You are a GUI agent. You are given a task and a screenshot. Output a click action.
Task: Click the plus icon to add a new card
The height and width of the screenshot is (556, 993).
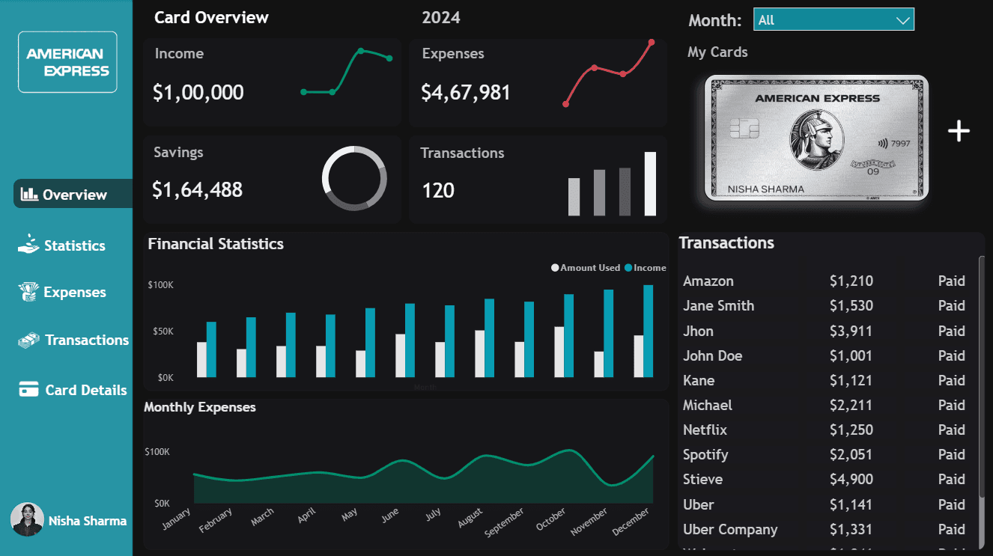[958, 131]
